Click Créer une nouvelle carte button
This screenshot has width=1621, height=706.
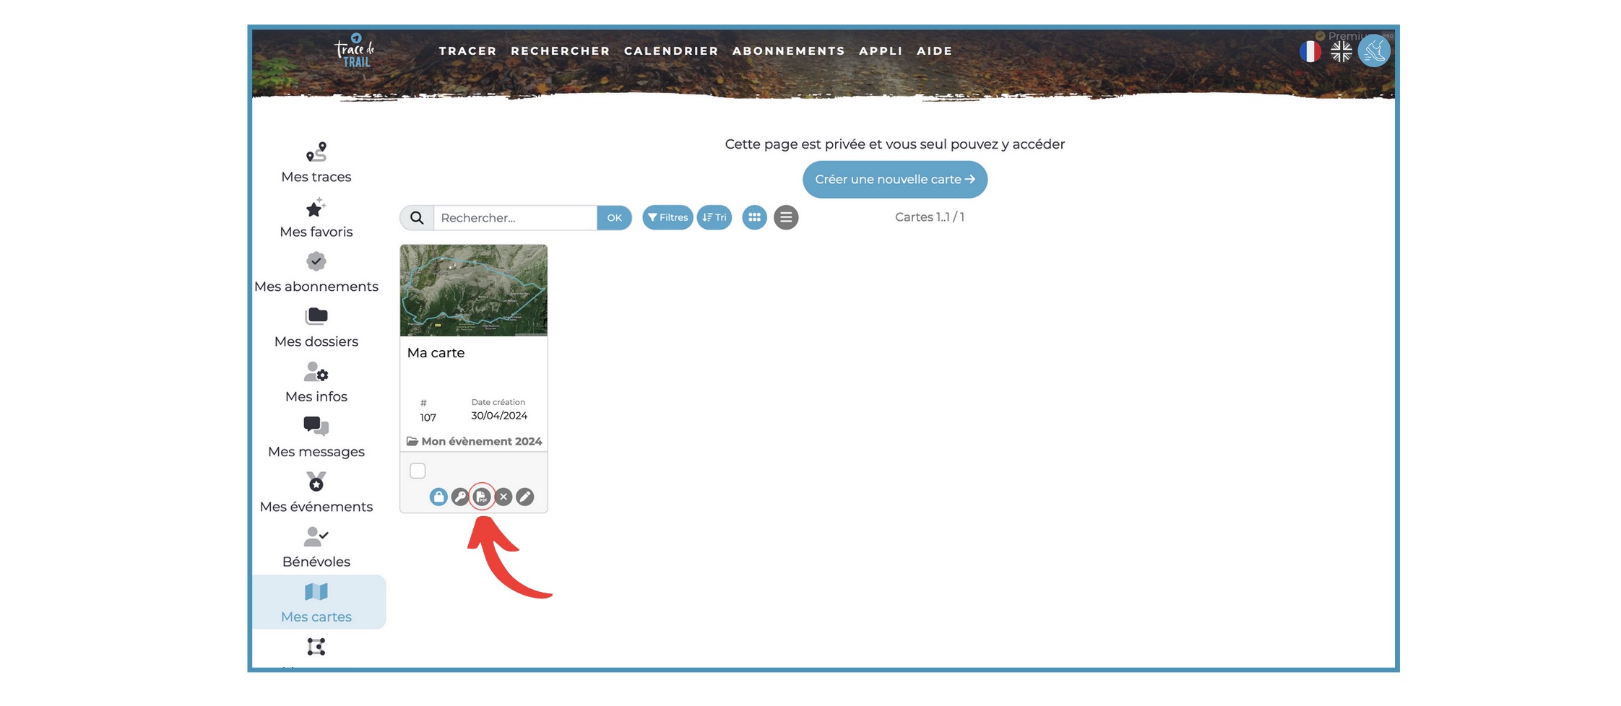(x=894, y=179)
